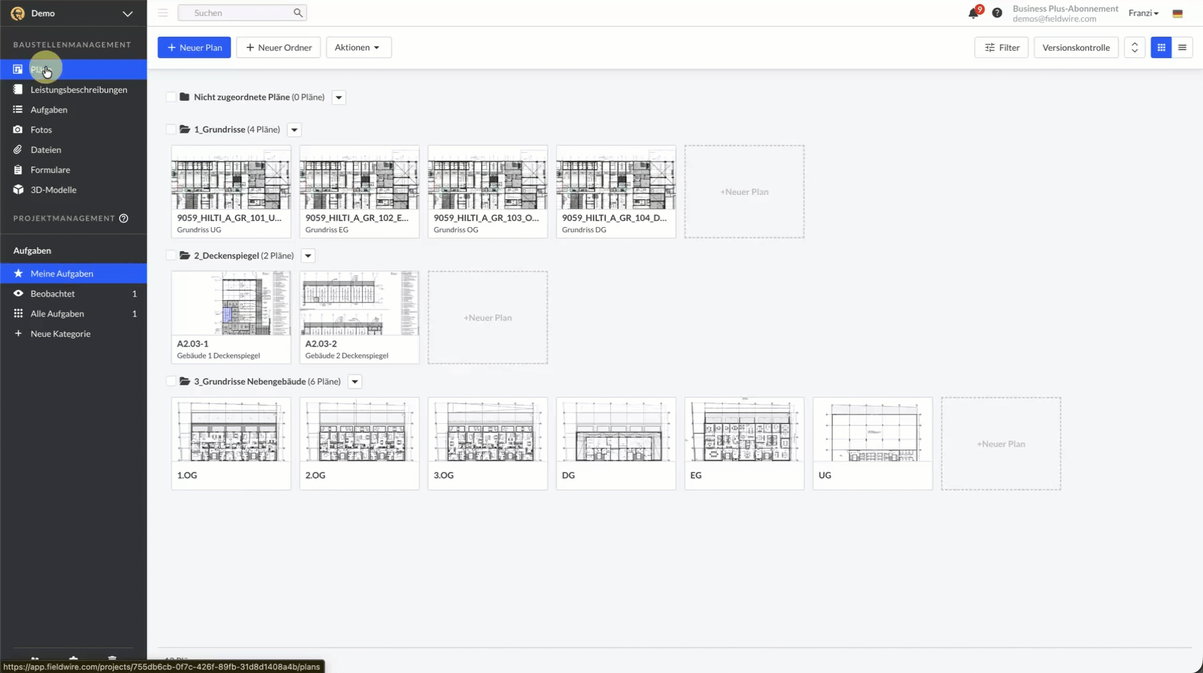
Task: Click the Neuer Plan button
Action: click(194, 47)
